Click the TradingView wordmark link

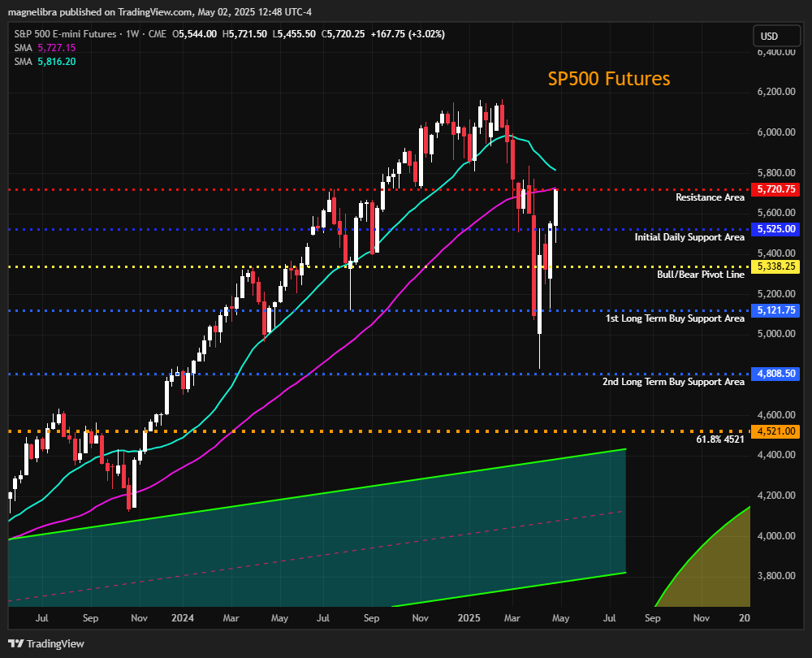(x=55, y=643)
